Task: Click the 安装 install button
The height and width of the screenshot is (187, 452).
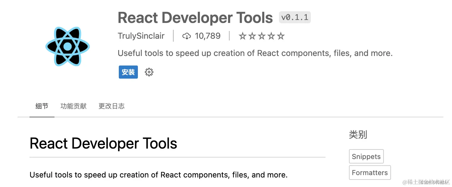Action: pyautogui.click(x=128, y=72)
